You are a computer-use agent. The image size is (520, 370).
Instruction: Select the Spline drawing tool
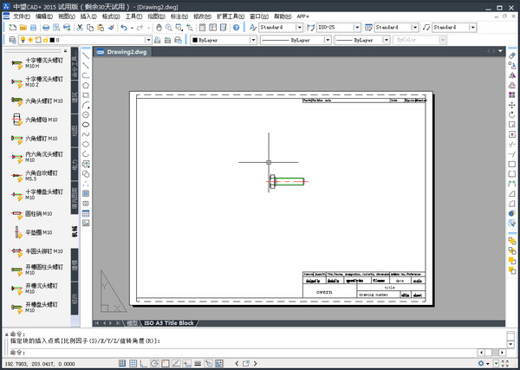pos(86,134)
